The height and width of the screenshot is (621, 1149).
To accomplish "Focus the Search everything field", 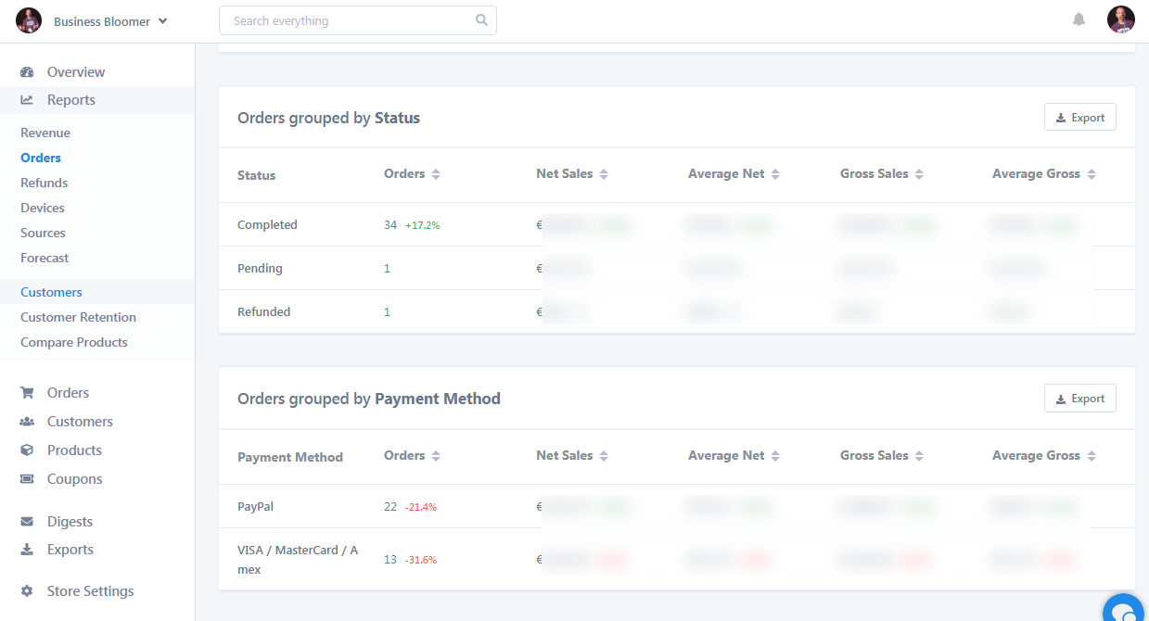I will click(x=348, y=20).
